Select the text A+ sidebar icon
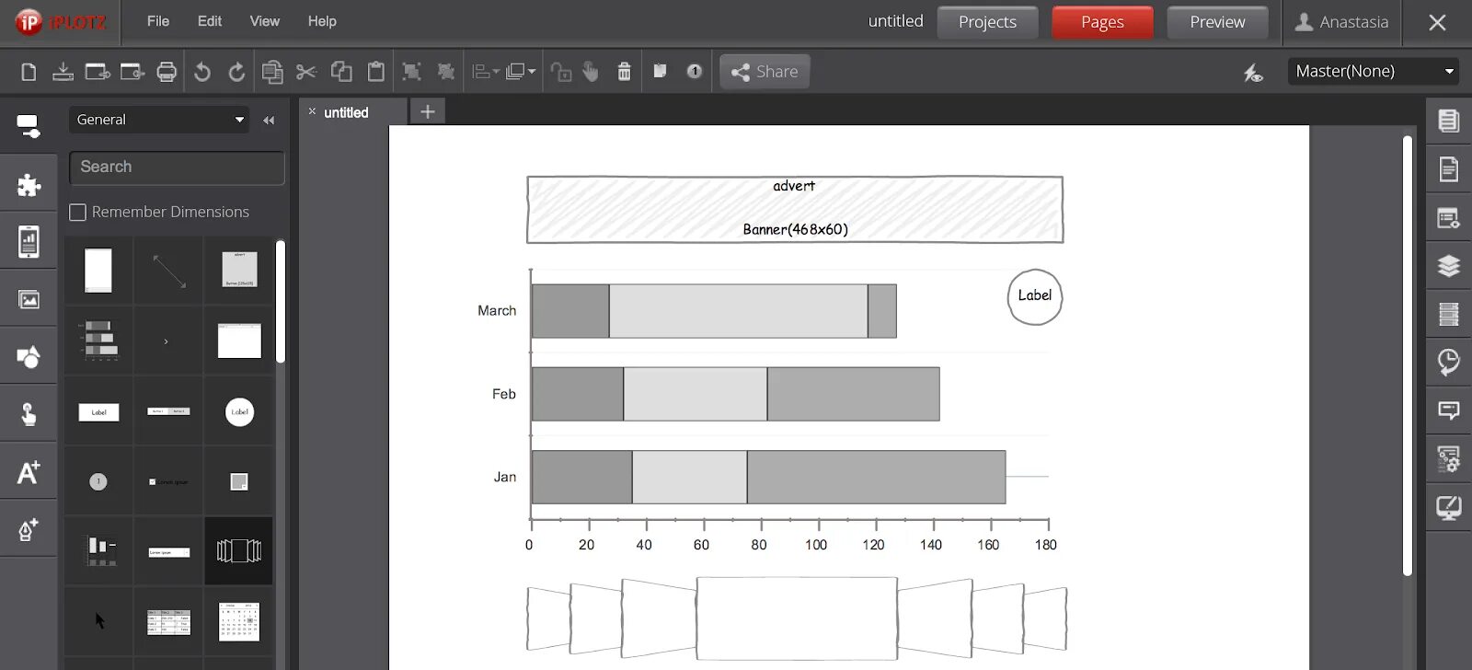 pos(29,472)
